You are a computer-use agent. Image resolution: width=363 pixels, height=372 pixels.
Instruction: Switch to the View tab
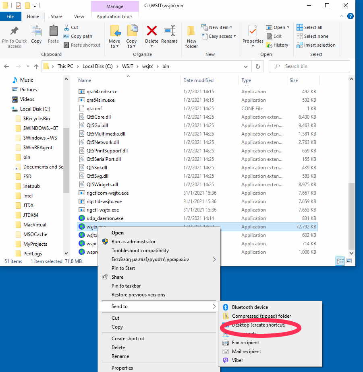coord(79,16)
